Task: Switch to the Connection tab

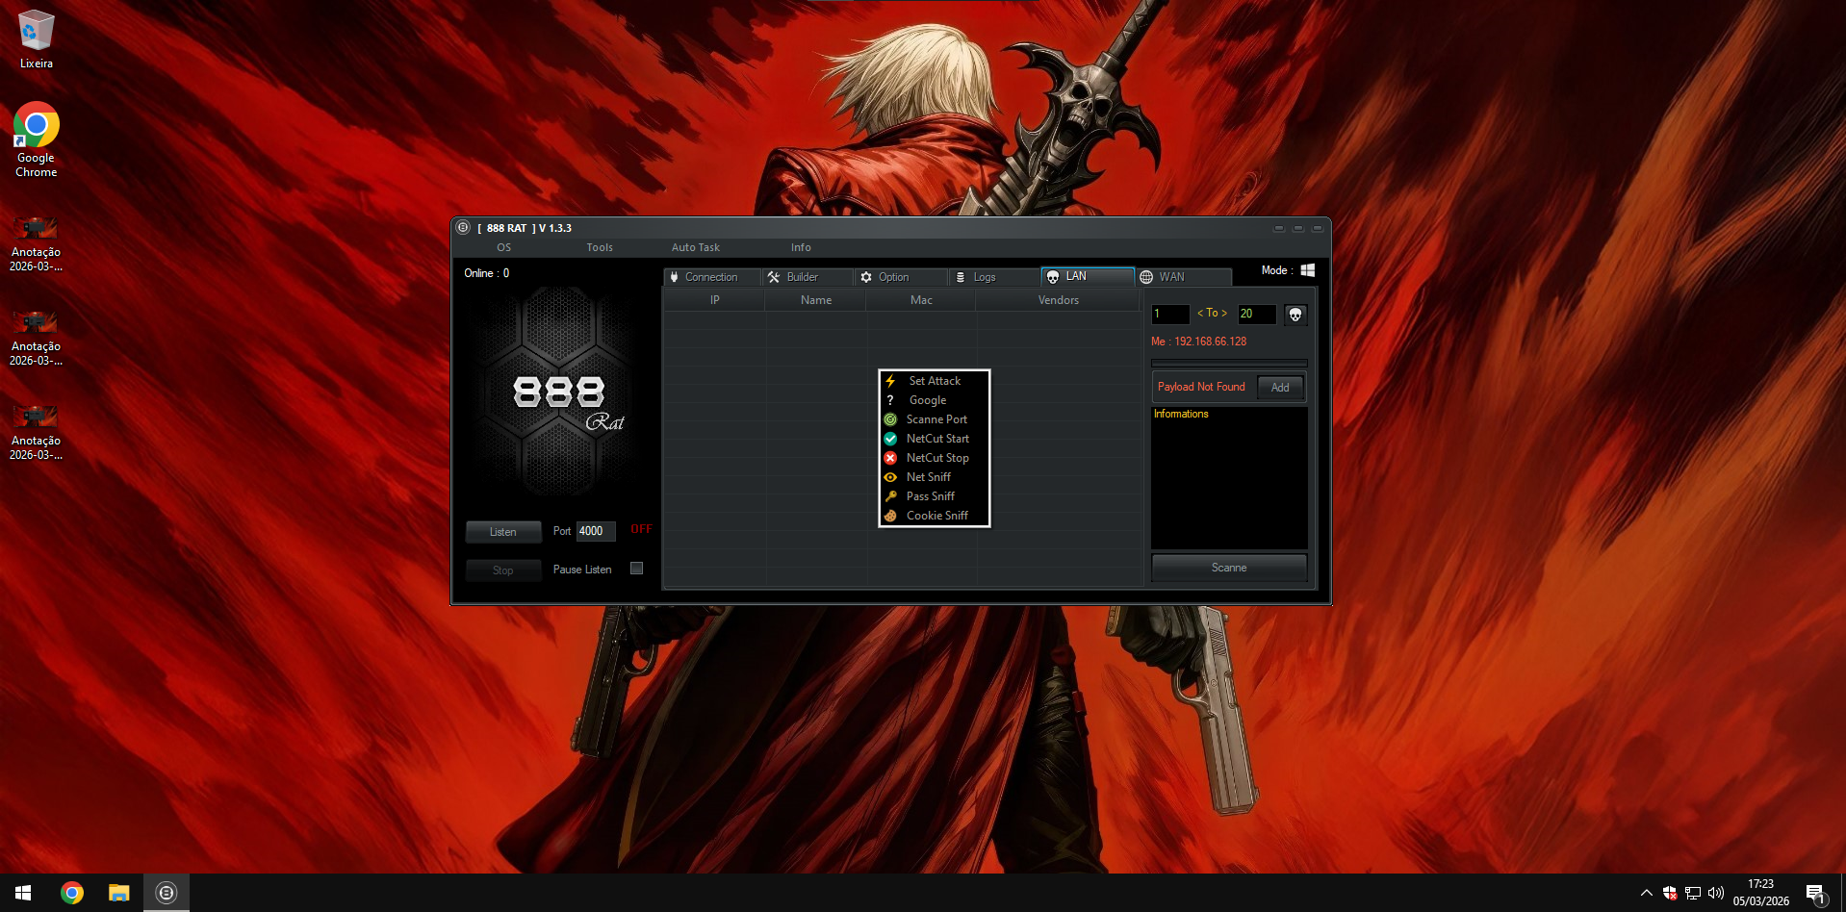Action: point(712,277)
